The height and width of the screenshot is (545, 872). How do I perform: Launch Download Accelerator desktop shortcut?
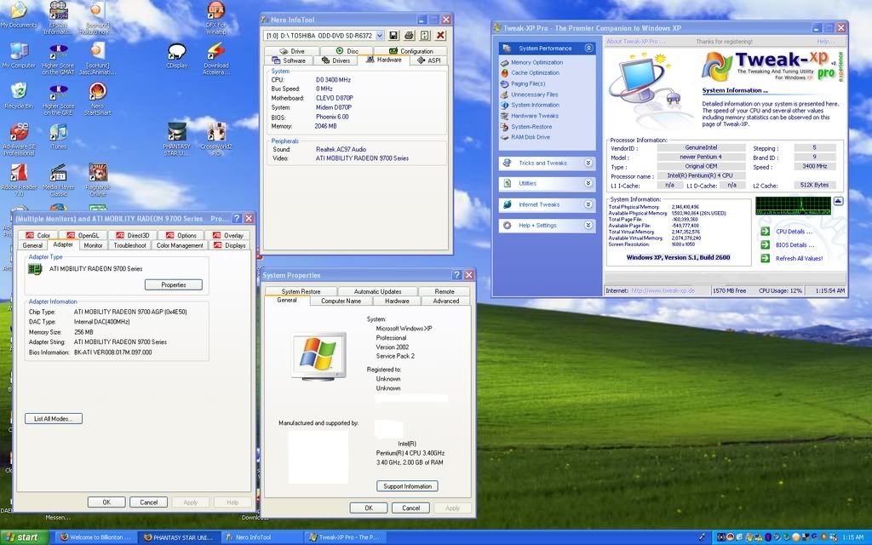(x=215, y=59)
